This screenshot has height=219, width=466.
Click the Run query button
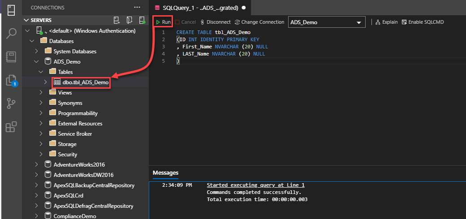(163, 22)
